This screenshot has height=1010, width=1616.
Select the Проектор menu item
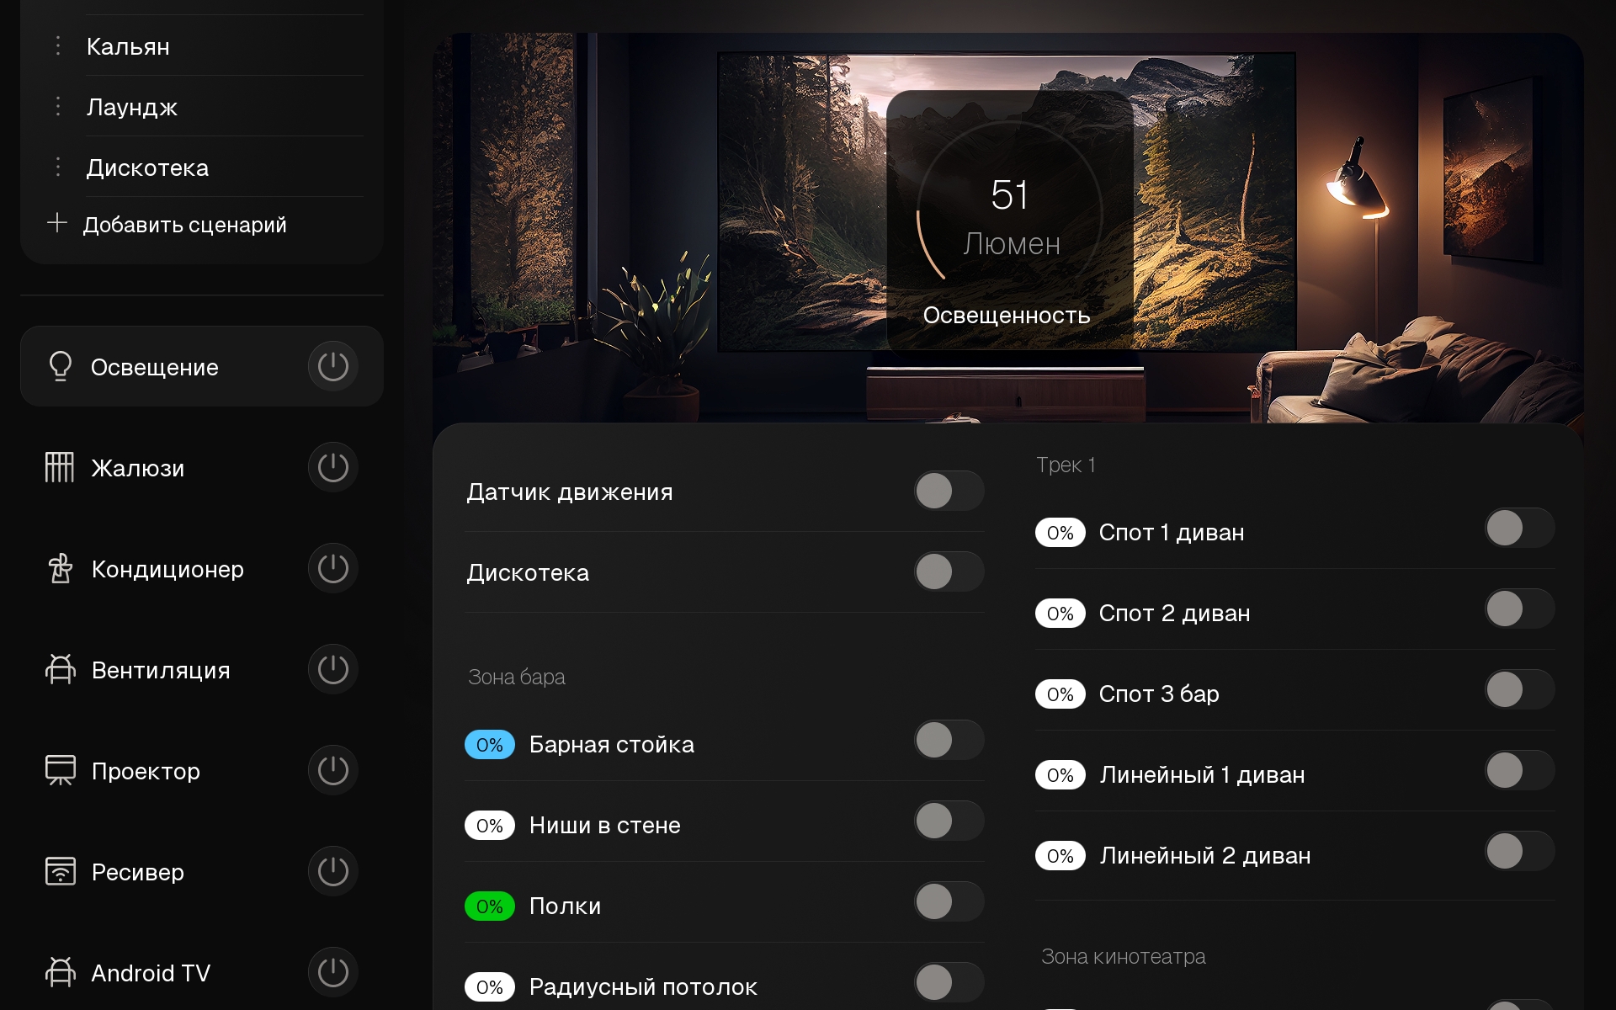(146, 771)
